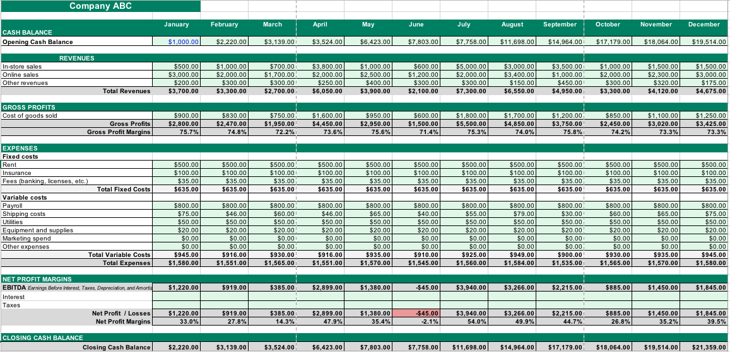Screen dimensions: 730x352
Task: Select July in-store sales $5,000.00
Action: [464, 66]
